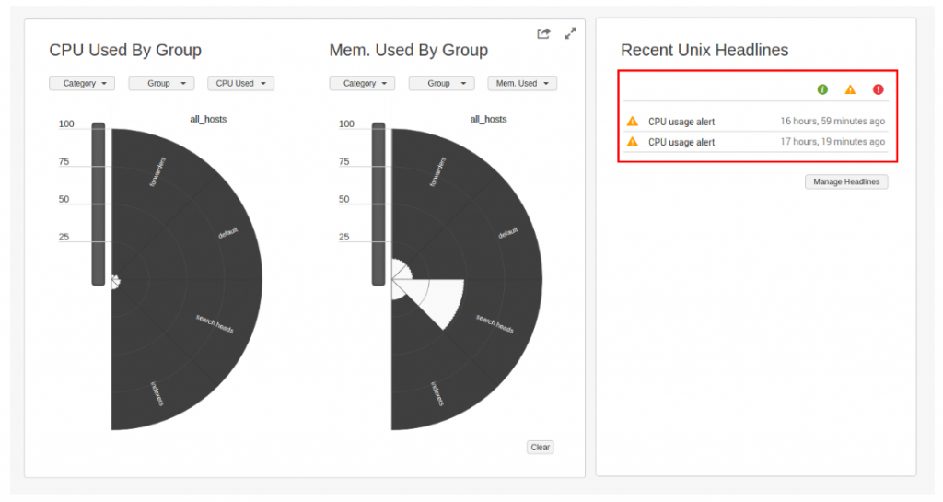Toggle the red critical severity filter icon
The image size is (943, 502).
pyautogui.click(x=878, y=89)
